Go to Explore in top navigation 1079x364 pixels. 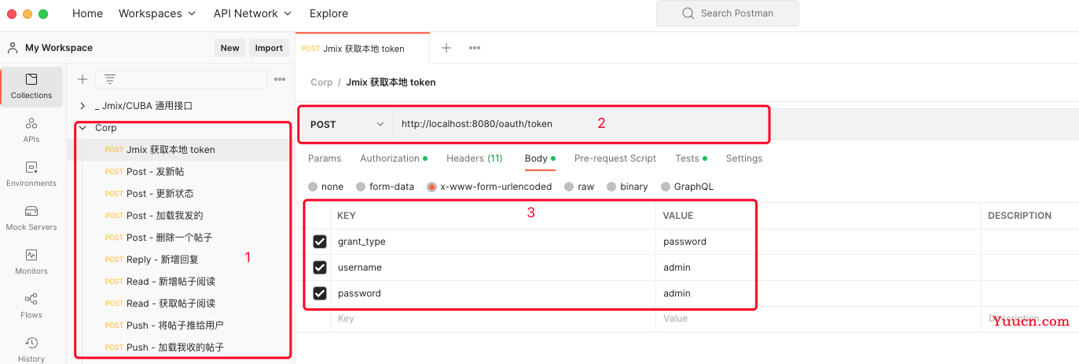pos(328,13)
